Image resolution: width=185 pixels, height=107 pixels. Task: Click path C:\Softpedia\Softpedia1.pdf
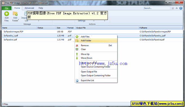(x=152, y=40)
